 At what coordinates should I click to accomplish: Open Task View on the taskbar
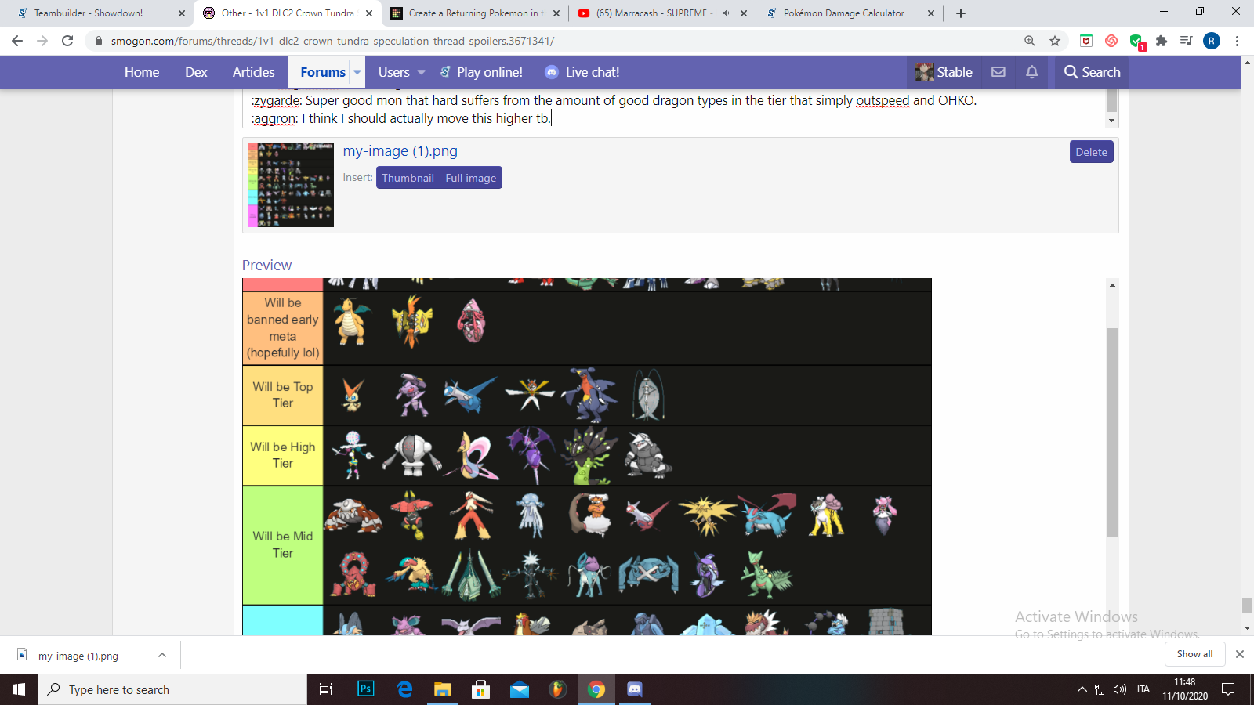pos(326,689)
